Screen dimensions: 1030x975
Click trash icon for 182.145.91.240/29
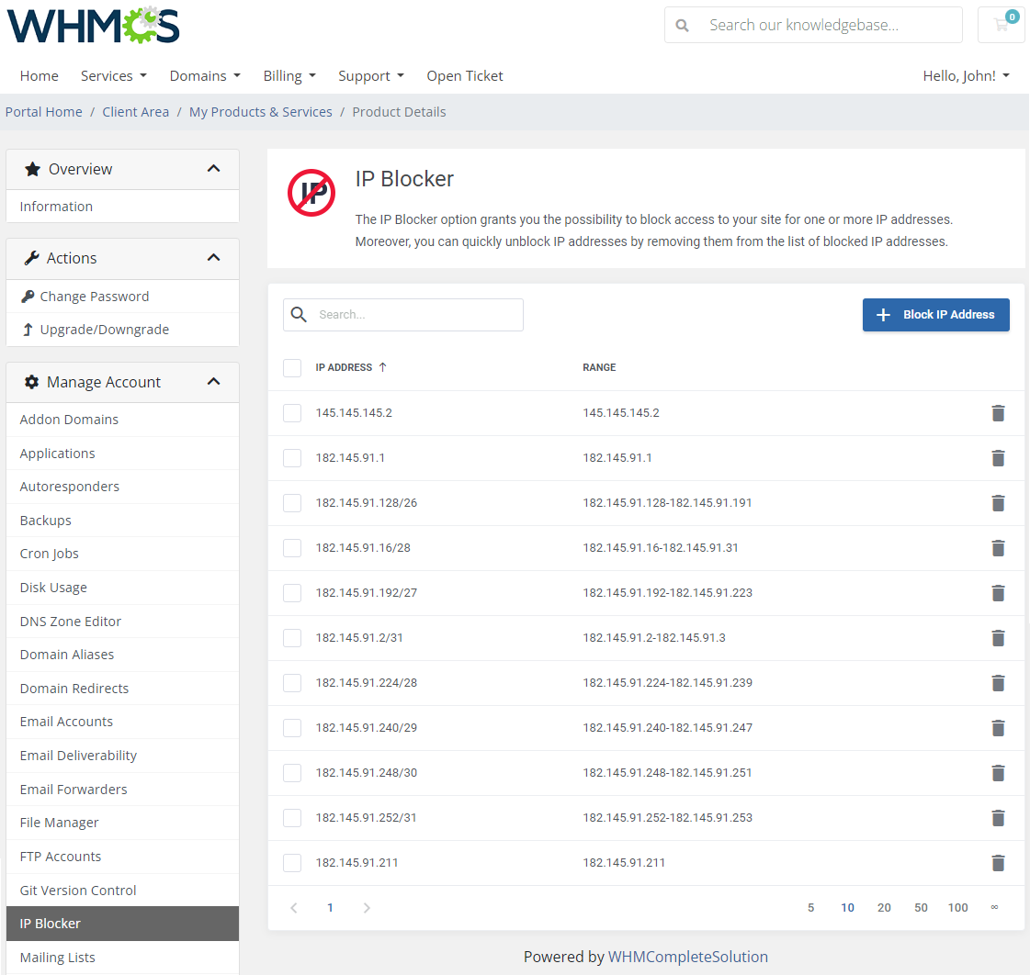point(998,727)
